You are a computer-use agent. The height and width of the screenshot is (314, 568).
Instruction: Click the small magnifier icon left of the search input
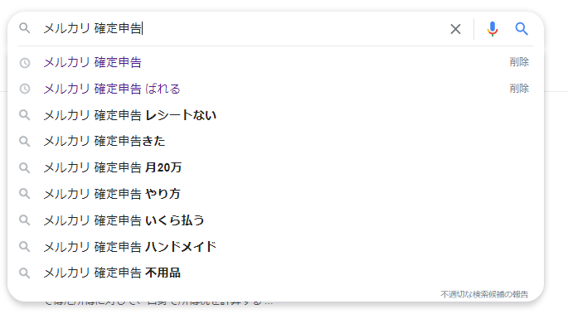25,28
